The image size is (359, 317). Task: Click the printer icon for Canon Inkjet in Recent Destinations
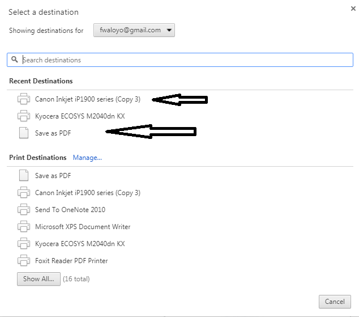pos(24,99)
